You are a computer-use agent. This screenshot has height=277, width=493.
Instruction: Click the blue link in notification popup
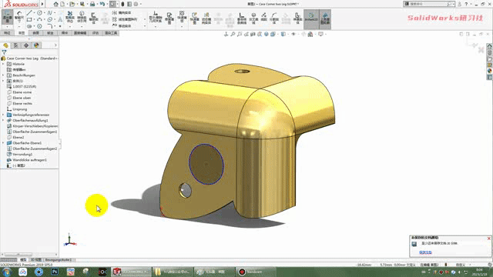click(x=425, y=252)
